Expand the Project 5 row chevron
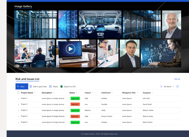Image resolution: width=189 pixels, height=137 pixels. coord(18,123)
